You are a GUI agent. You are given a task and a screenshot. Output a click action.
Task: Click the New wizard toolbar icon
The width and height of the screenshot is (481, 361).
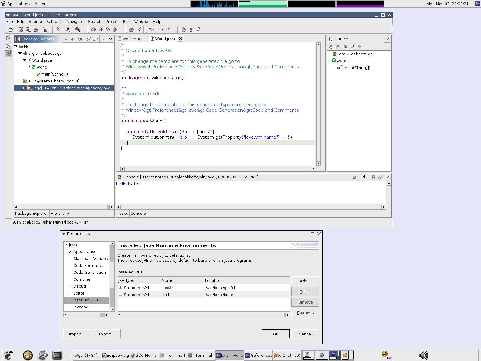(x=11, y=29)
